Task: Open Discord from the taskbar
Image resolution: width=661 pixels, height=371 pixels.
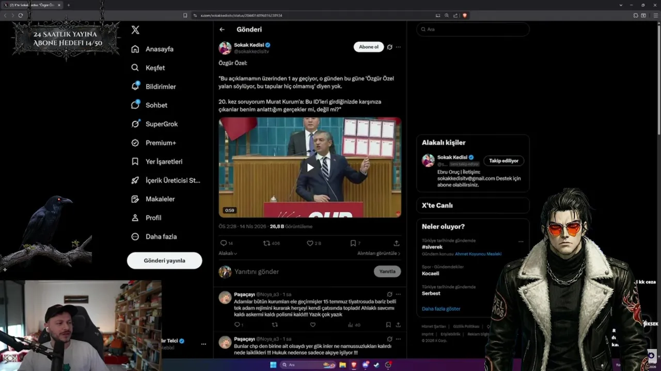Action: coord(366,365)
